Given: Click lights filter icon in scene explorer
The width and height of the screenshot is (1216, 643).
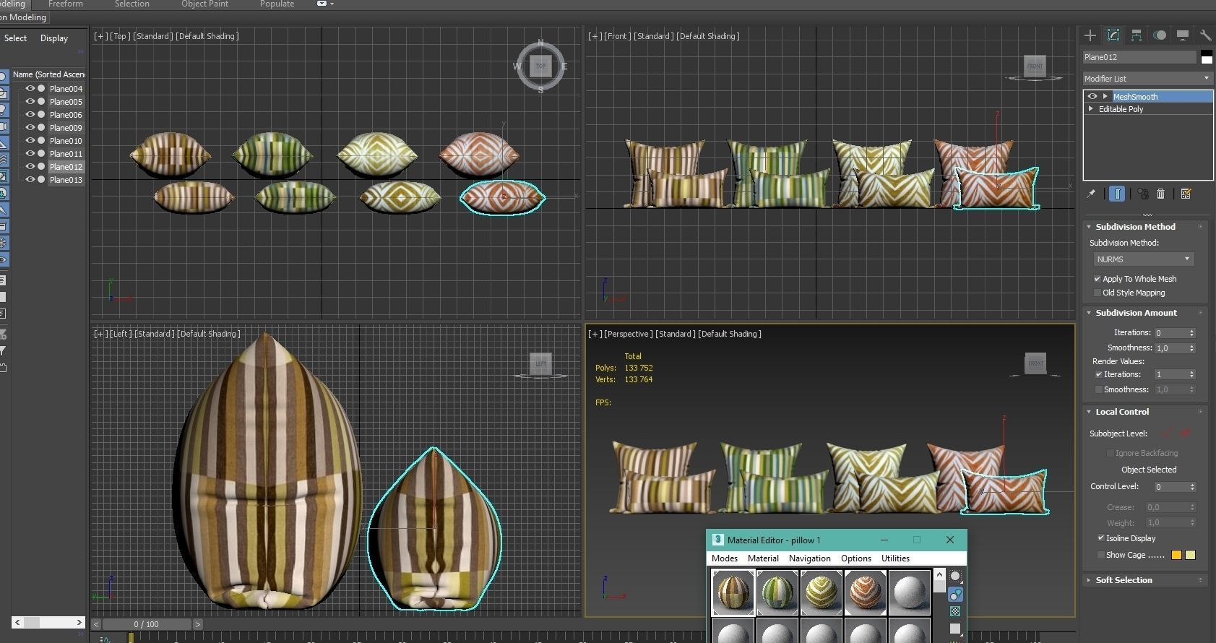Looking at the screenshot, I should [4, 110].
